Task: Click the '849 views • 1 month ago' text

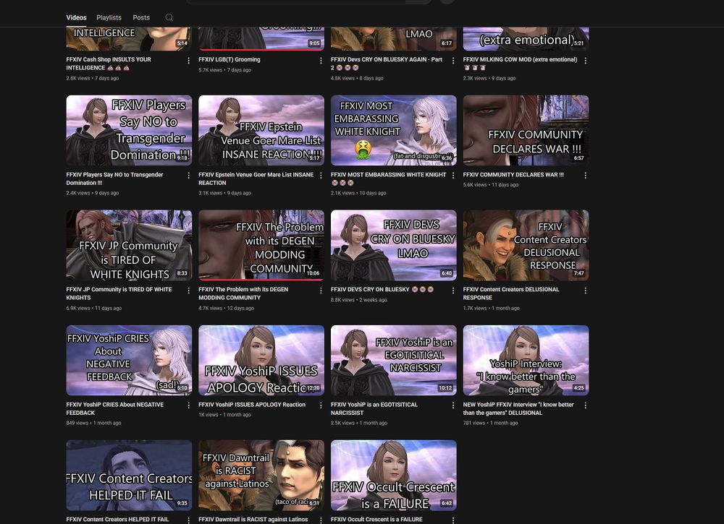Action: [x=93, y=423]
